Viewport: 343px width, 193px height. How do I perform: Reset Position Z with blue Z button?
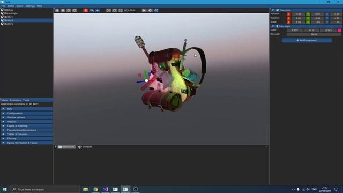click(x=327, y=14)
